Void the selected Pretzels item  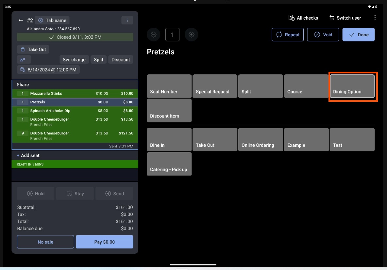(323, 35)
